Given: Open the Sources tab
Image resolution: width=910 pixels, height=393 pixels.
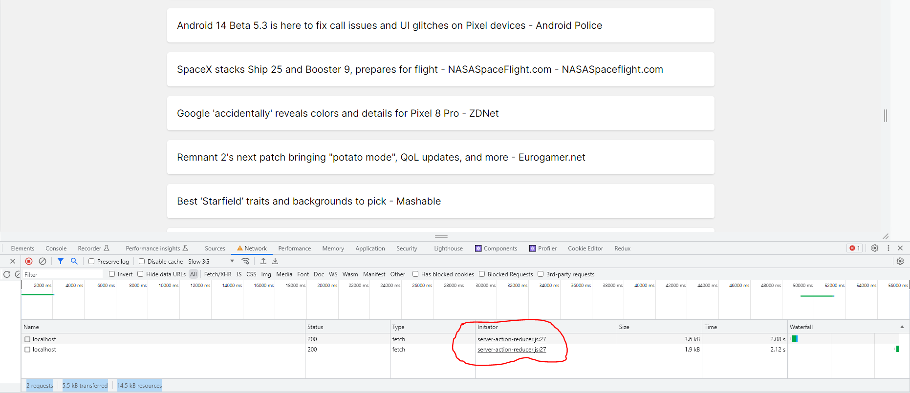Looking at the screenshot, I should coord(215,248).
